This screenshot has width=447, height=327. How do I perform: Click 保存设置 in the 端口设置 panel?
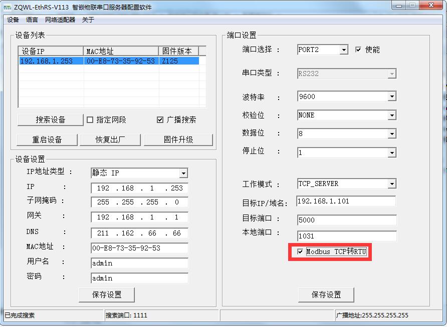click(326, 294)
